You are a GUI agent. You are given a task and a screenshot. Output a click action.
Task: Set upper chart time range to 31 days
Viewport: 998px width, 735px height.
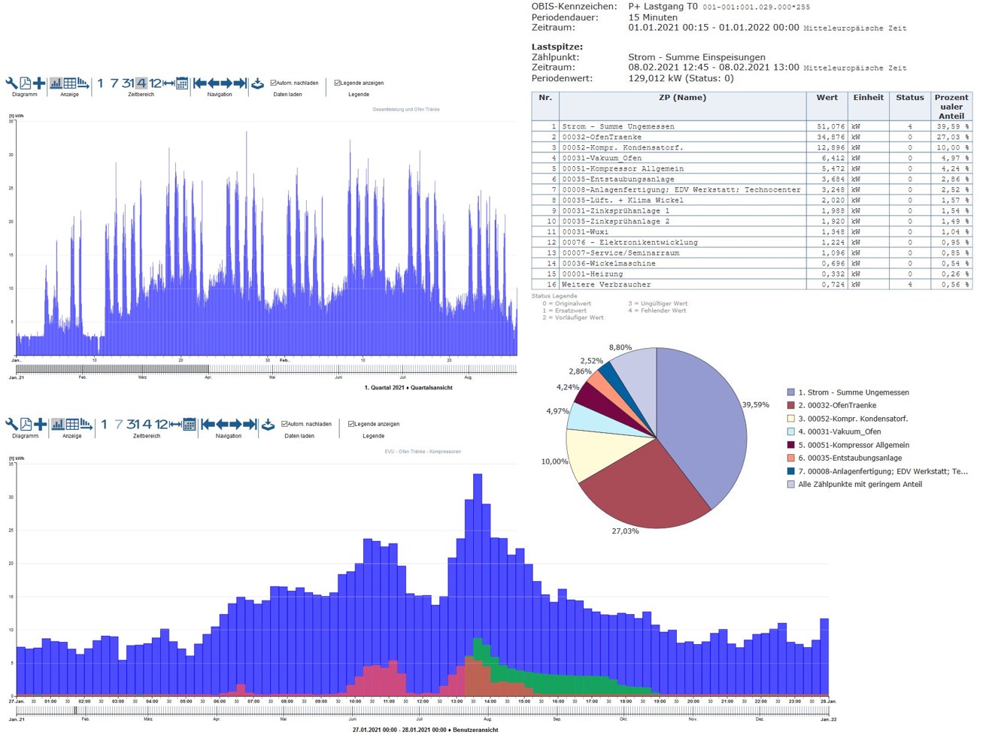128,83
